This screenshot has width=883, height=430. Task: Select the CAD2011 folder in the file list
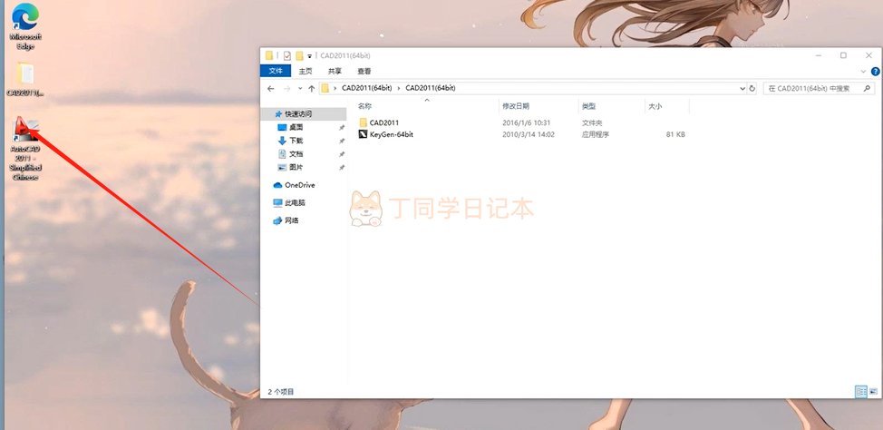pos(383,122)
